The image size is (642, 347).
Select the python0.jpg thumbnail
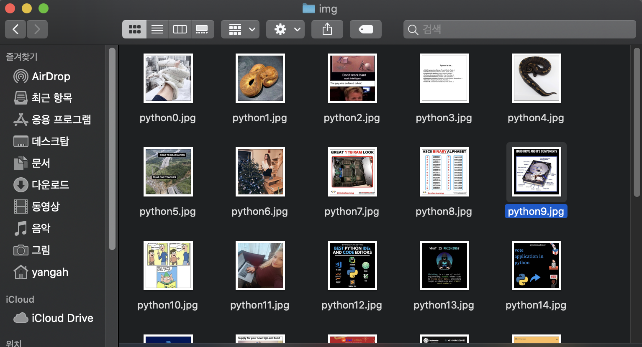[x=168, y=78]
